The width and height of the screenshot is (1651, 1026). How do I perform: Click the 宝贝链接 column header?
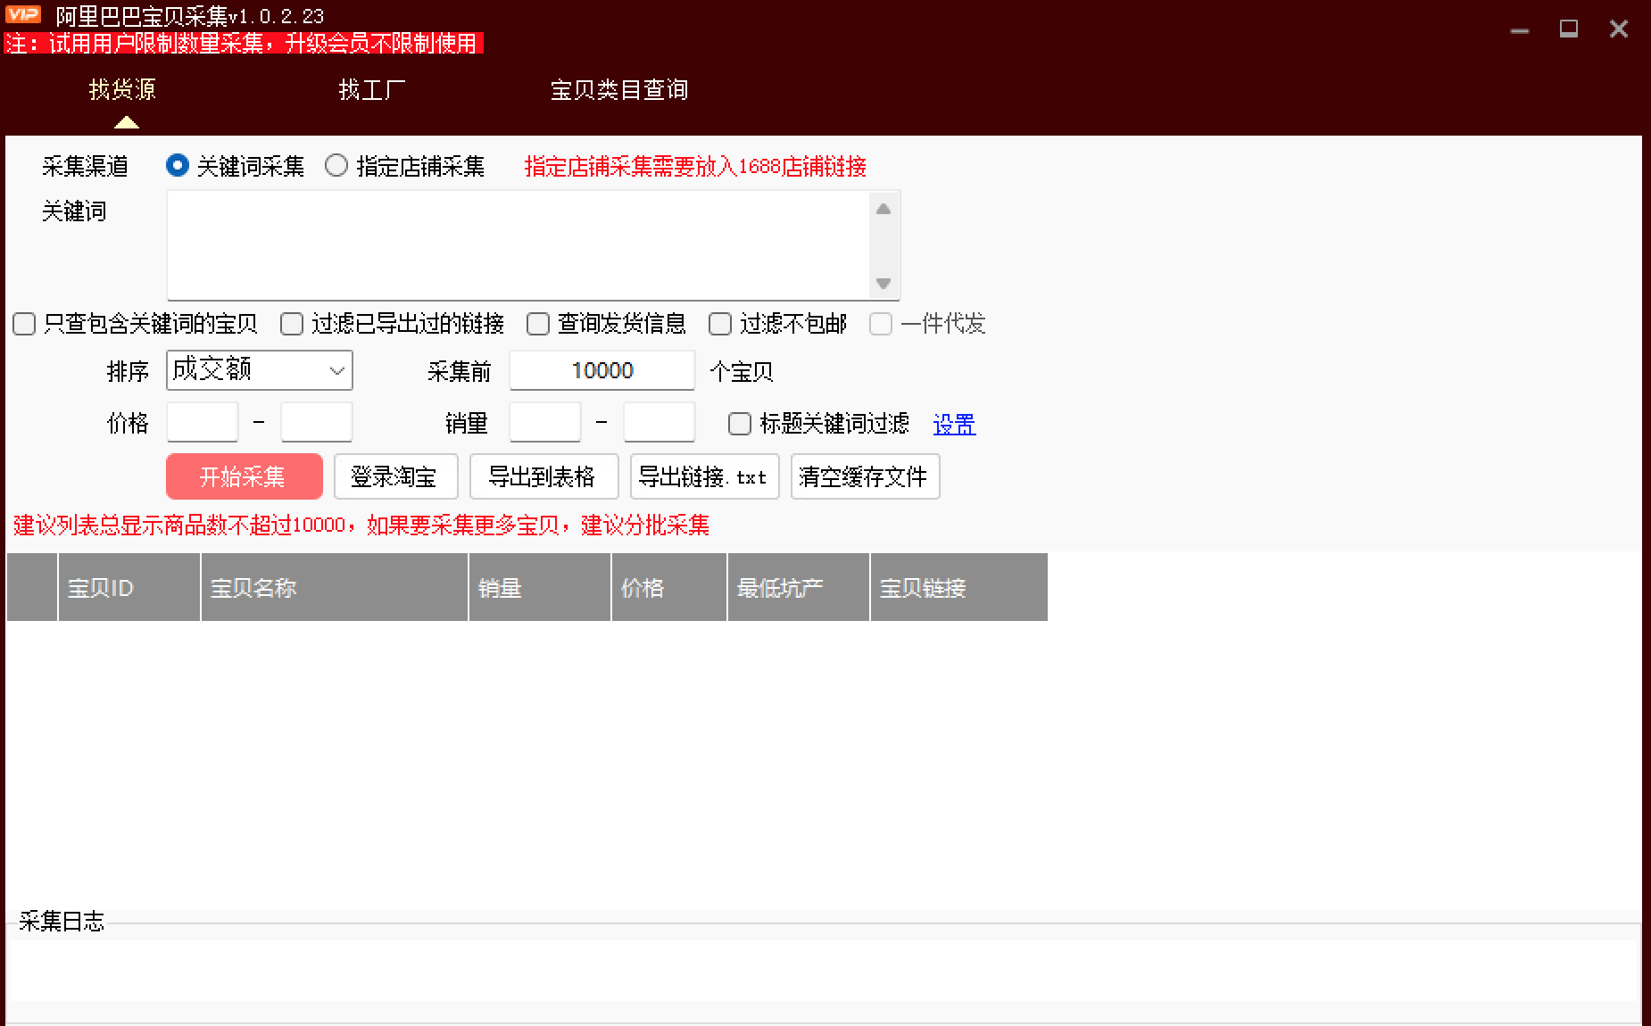tap(959, 587)
